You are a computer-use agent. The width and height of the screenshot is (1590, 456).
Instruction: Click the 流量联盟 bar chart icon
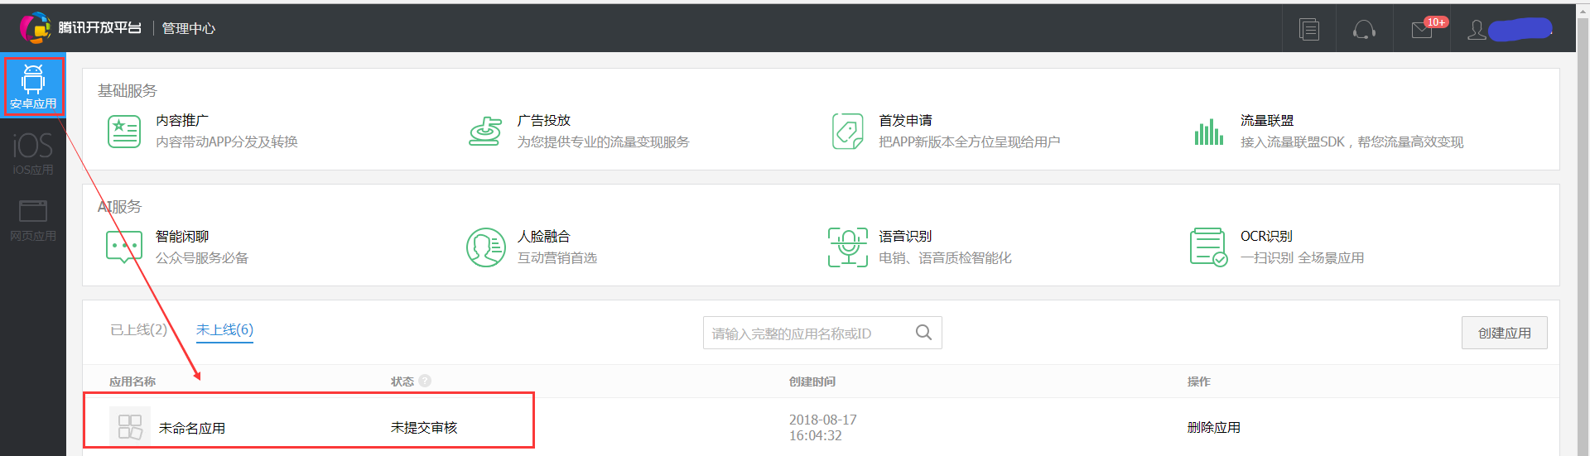click(x=1209, y=132)
